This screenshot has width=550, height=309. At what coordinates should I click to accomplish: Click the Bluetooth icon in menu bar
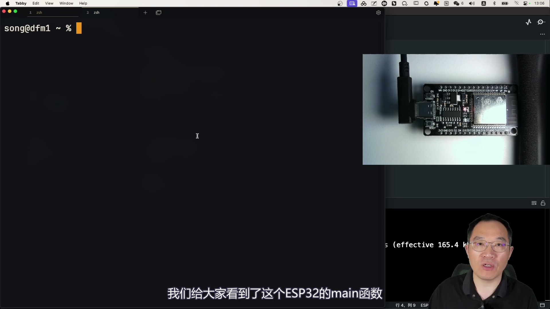point(494,3)
